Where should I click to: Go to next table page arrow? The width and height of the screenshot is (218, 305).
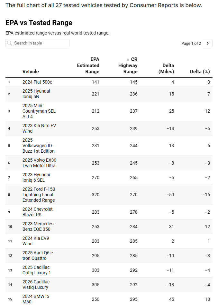pyautogui.click(x=208, y=43)
